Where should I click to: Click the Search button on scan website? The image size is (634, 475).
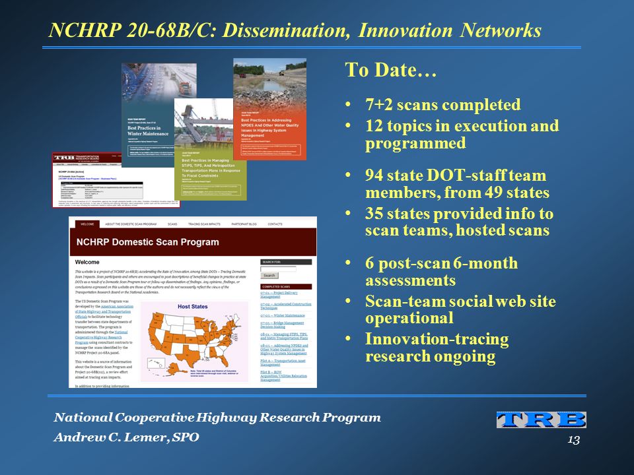pyautogui.click(x=269, y=276)
